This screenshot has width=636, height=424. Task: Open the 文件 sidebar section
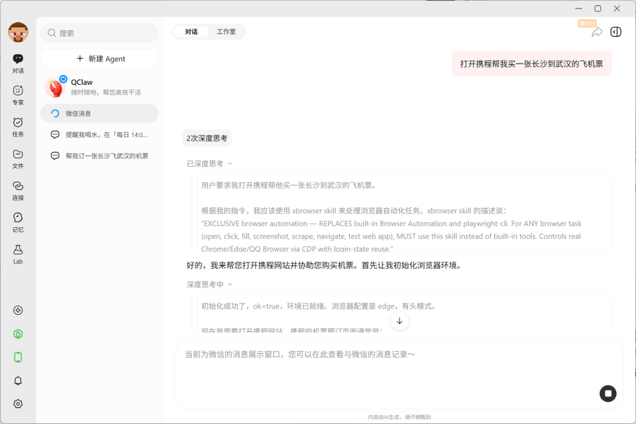(18, 160)
